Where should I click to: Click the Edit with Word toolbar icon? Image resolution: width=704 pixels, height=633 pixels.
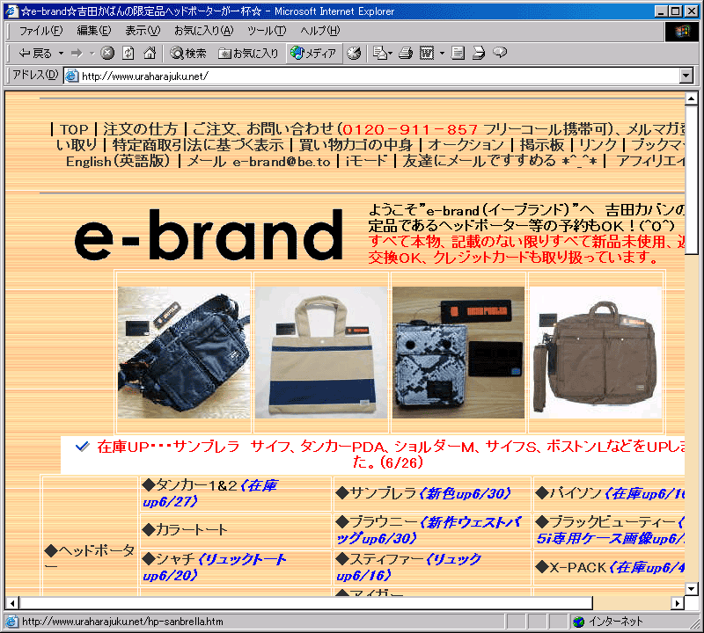pos(427,54)
